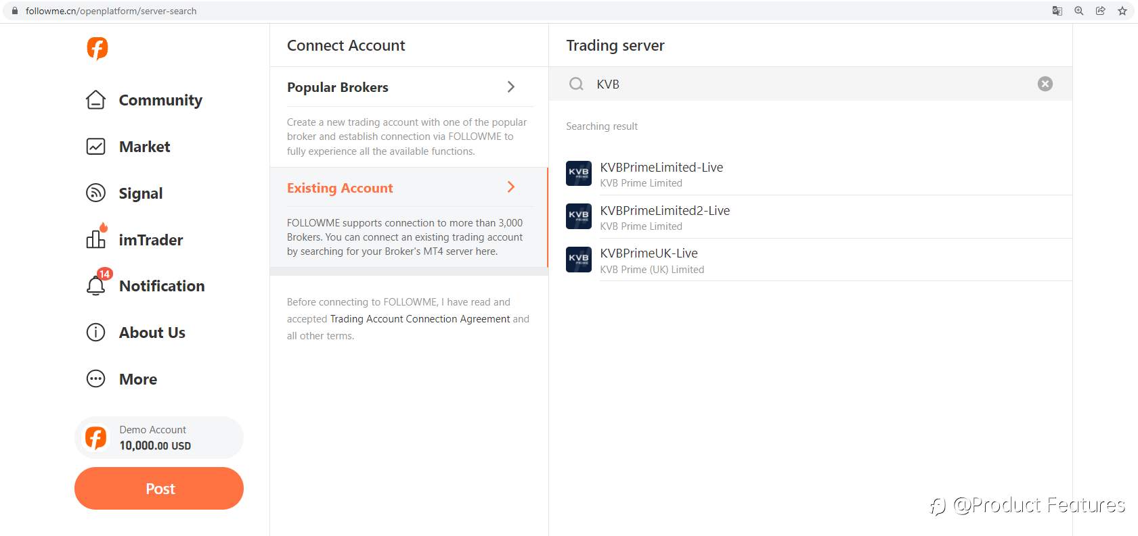Open the Market menu label

(x=144, y=147)
